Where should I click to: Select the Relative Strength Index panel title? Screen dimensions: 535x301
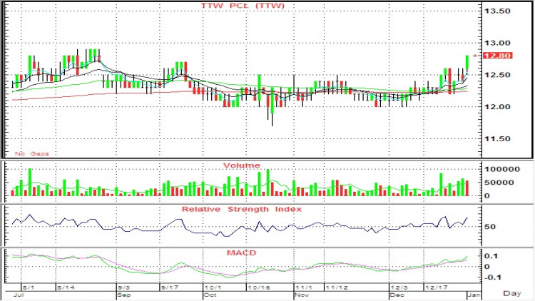coord(242,209)
